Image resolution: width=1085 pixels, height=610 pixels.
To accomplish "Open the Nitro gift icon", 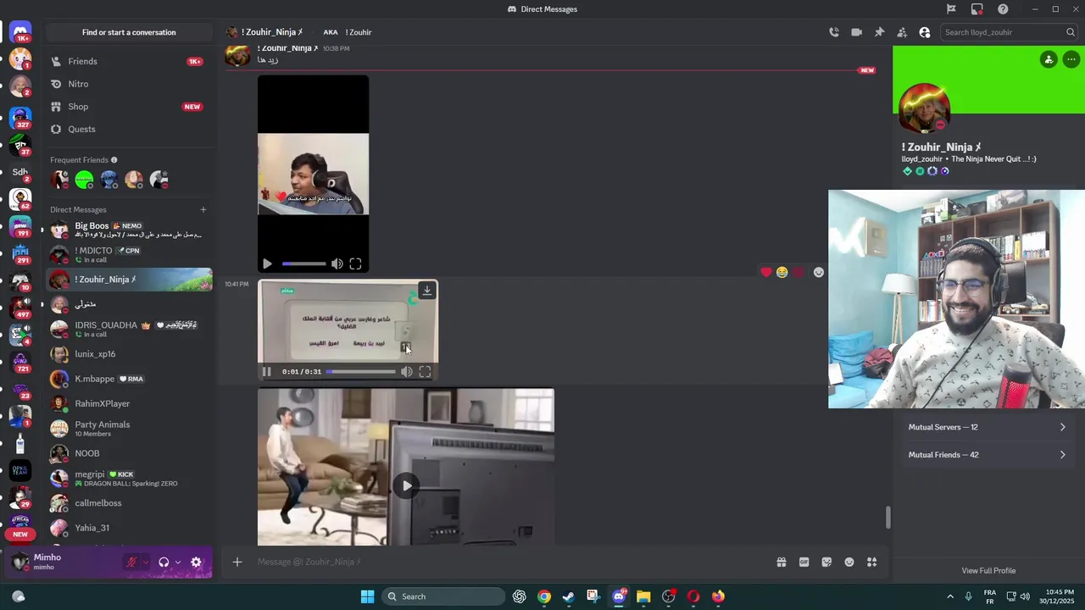I will [x=782, y=562].
